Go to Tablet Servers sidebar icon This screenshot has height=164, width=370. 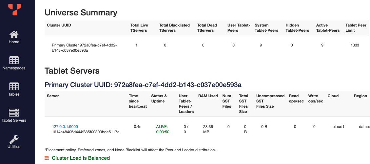[14, 113]
